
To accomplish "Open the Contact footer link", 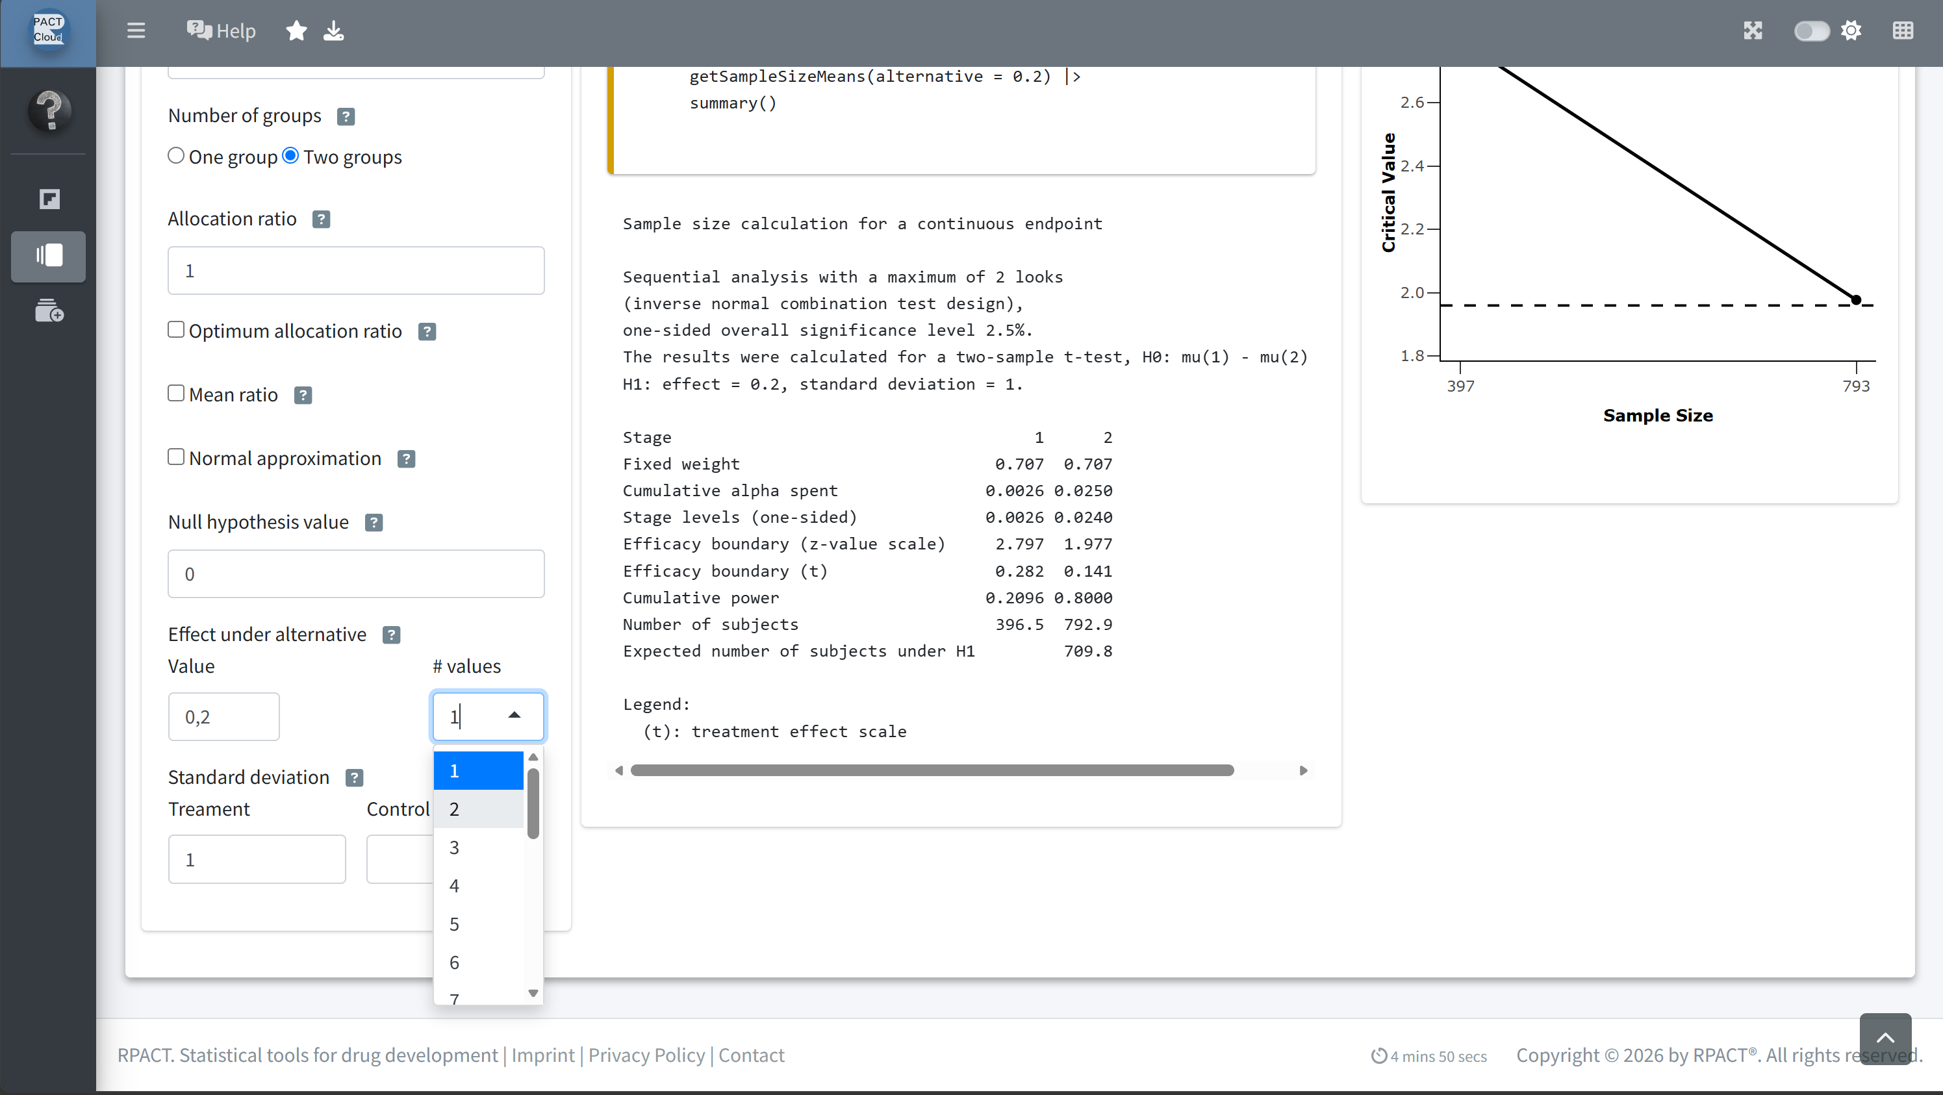I will pos(751,1055).
